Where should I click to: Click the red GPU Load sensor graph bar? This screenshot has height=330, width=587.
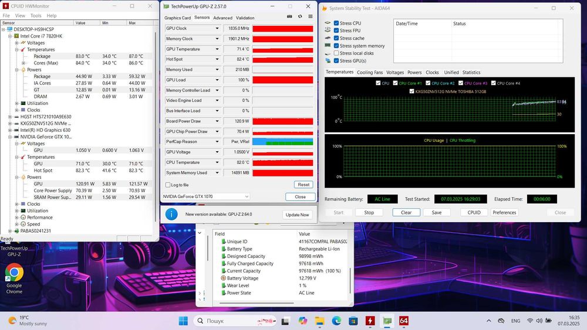click(282, 80)
